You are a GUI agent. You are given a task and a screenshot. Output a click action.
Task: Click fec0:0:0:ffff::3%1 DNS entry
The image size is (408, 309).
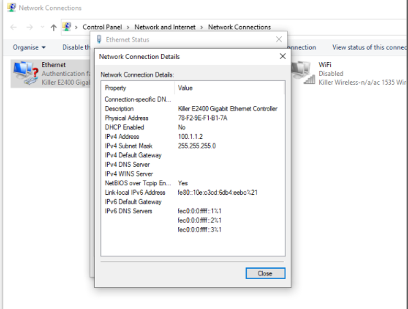199,229
